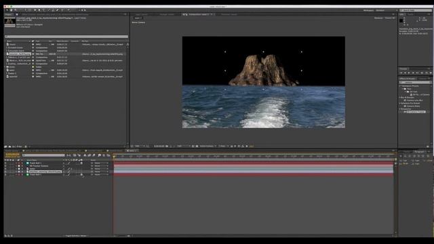Select the Pan Behind anchor tool
Viewport: 434px width, 244px height.
[30, 10]
